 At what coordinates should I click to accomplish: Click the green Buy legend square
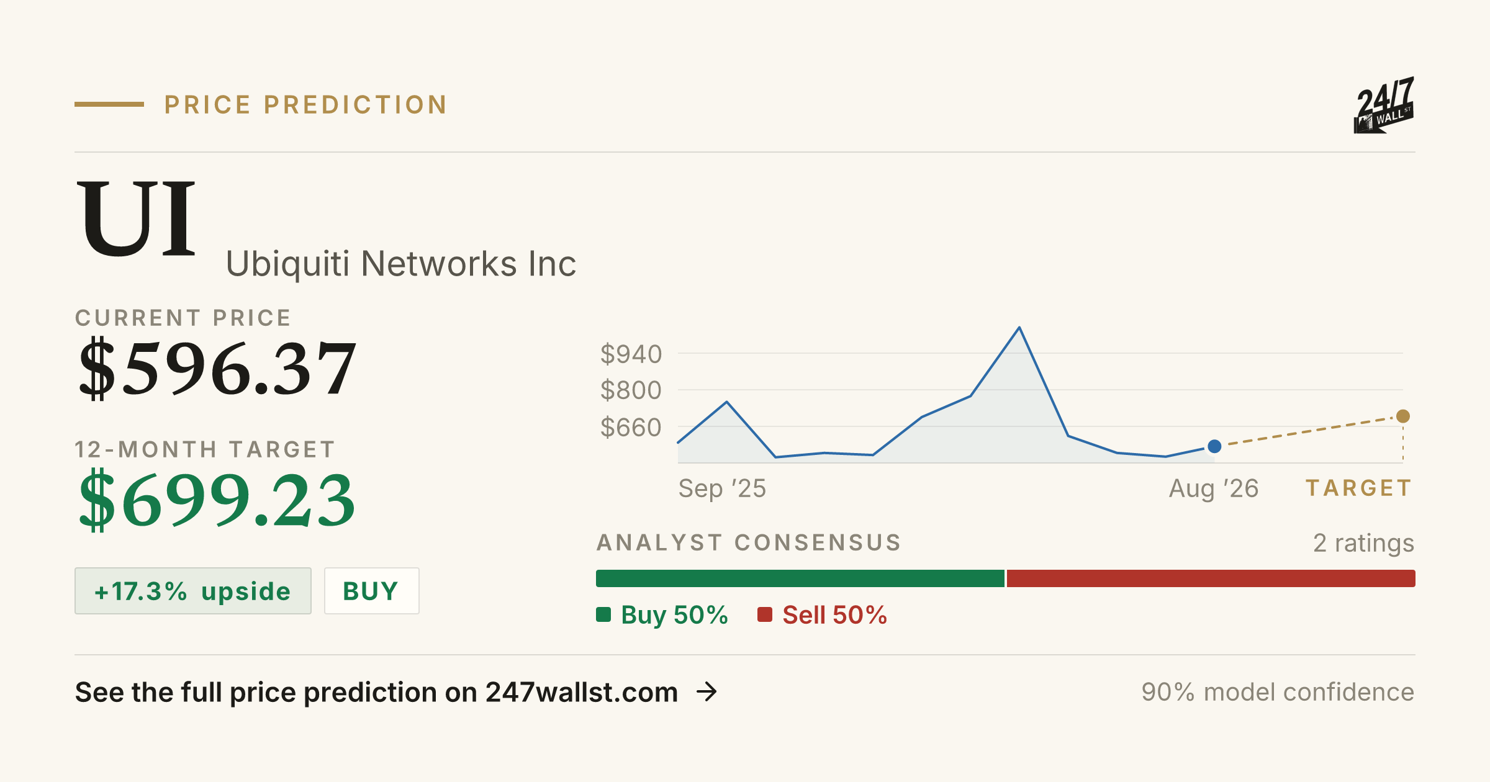(603, 614)
